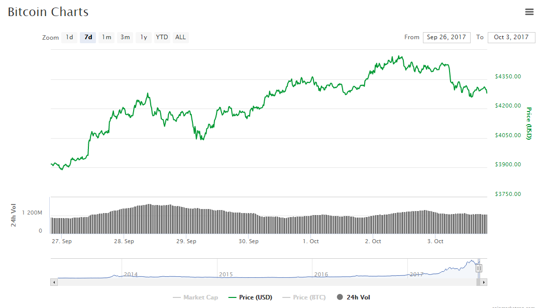Click the $4050.00 price axis label
This screenshot has width=545, height=308.
[x=508, y=135]
